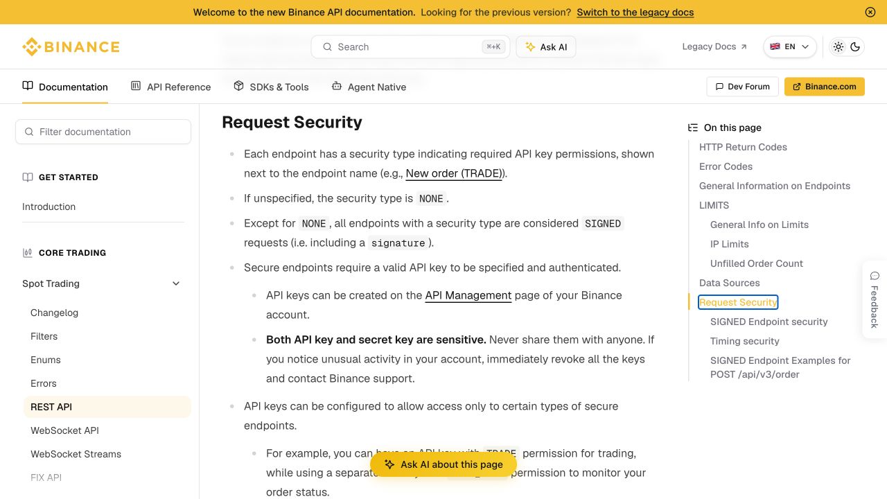This screenshot has height=499, width=887.
Task: Follow the API Management link
Action: [x=468, y=295]
